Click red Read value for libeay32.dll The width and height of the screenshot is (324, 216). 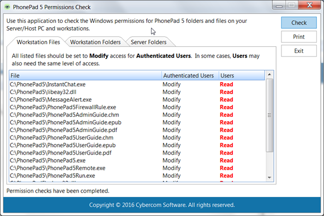point(226,92)
